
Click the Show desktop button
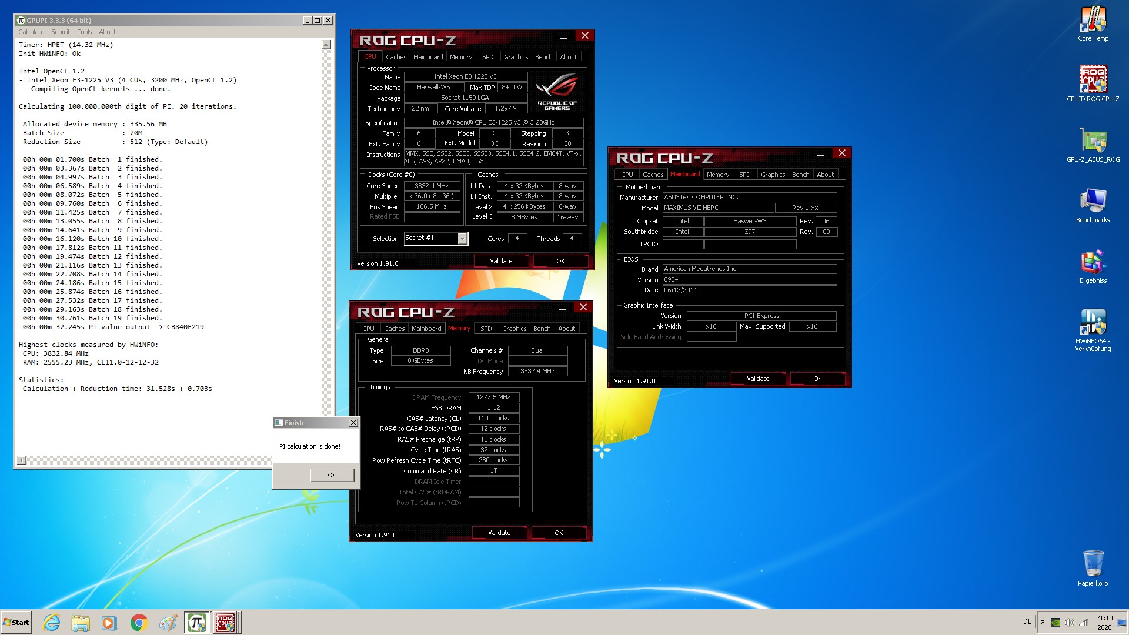1123,623
